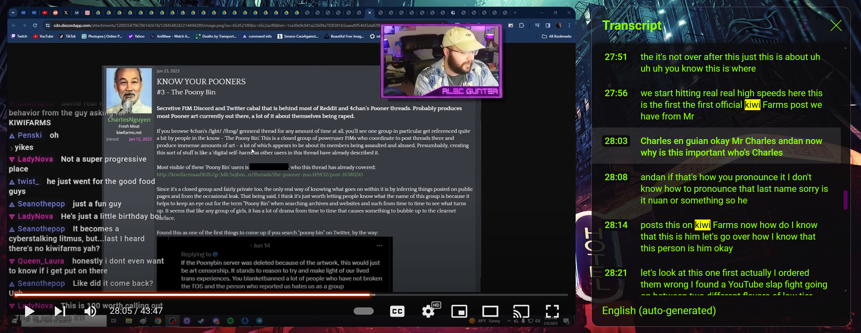861x333 pixels.
Task: Click the 28:05 / 43:47 time display
Action: click(x=136, y=311)
